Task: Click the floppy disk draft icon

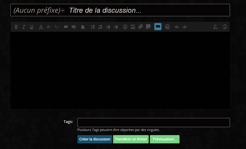Action: pyautogui.click(x=167, y=27)
